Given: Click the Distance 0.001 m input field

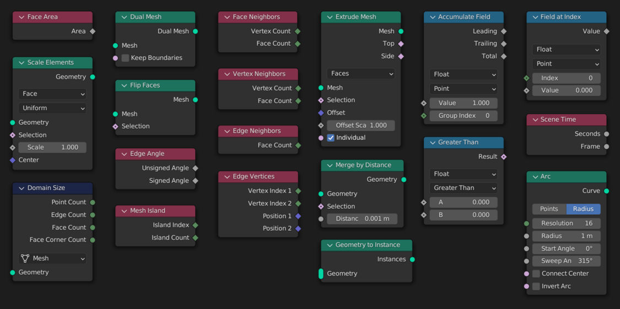Looking at the screenshot, I should (x=361, y=219).
